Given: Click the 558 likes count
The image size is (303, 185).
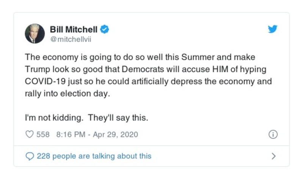Looking at the screenshot, I should click(43, 134).
